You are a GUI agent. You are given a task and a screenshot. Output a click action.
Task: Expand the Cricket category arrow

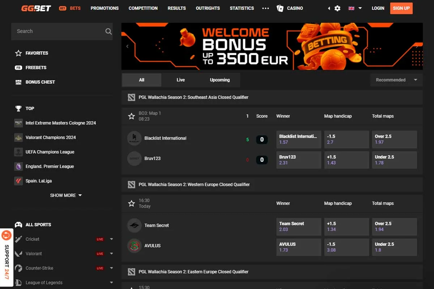click(111, 239)
